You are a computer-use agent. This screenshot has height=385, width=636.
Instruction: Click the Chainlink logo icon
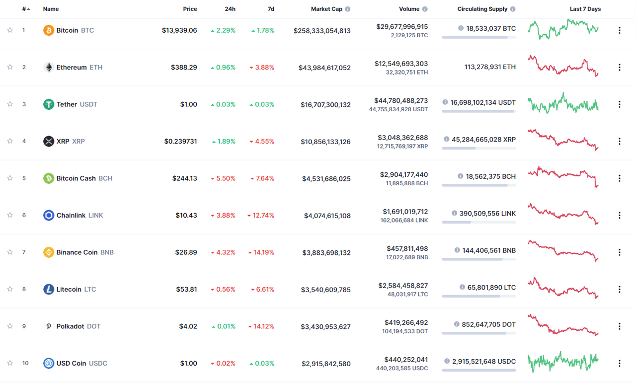(x=48, y=215)
